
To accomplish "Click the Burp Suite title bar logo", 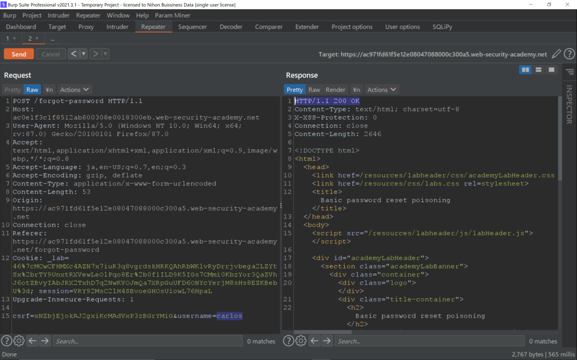I will [x=4, y=4].
